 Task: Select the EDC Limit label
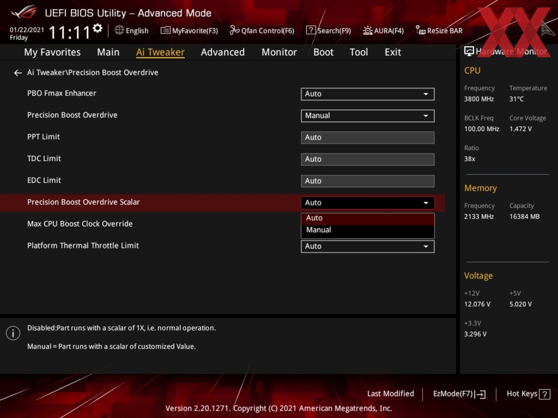pyautogui.click(x=44, y=180)
